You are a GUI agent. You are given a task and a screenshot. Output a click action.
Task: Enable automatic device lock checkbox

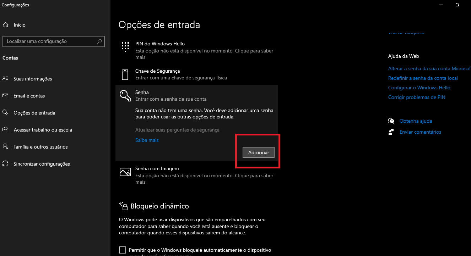click(x=123, y=250)
